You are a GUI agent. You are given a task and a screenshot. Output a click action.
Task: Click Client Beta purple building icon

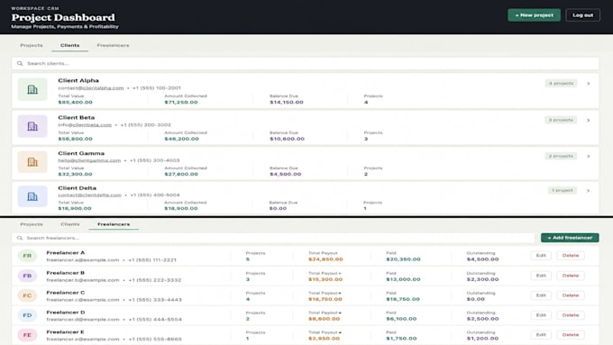32,126
